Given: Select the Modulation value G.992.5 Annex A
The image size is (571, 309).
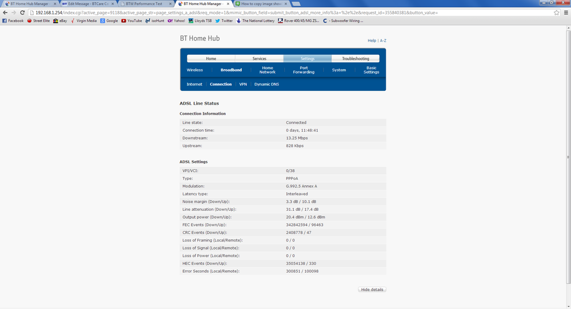Looking at the screenshot, I should click(302, 186).
